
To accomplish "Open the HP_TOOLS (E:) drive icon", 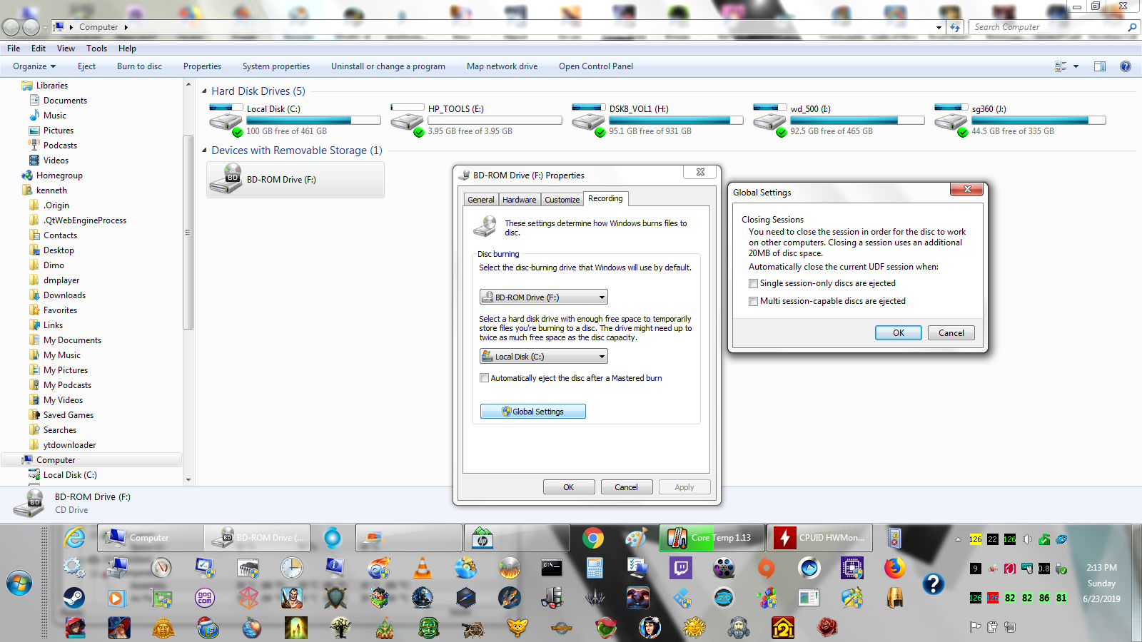I will 407,119.
